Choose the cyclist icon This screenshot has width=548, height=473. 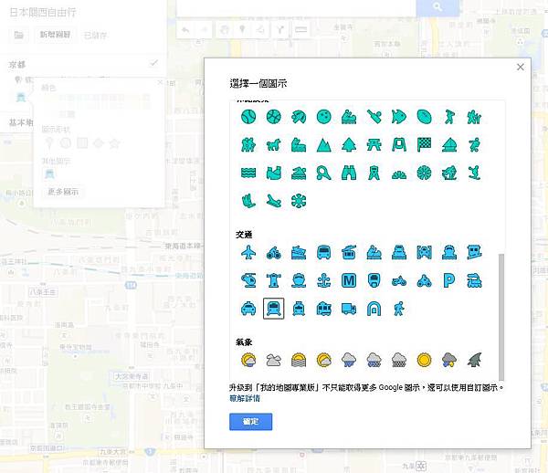click(x=274, y=252)
